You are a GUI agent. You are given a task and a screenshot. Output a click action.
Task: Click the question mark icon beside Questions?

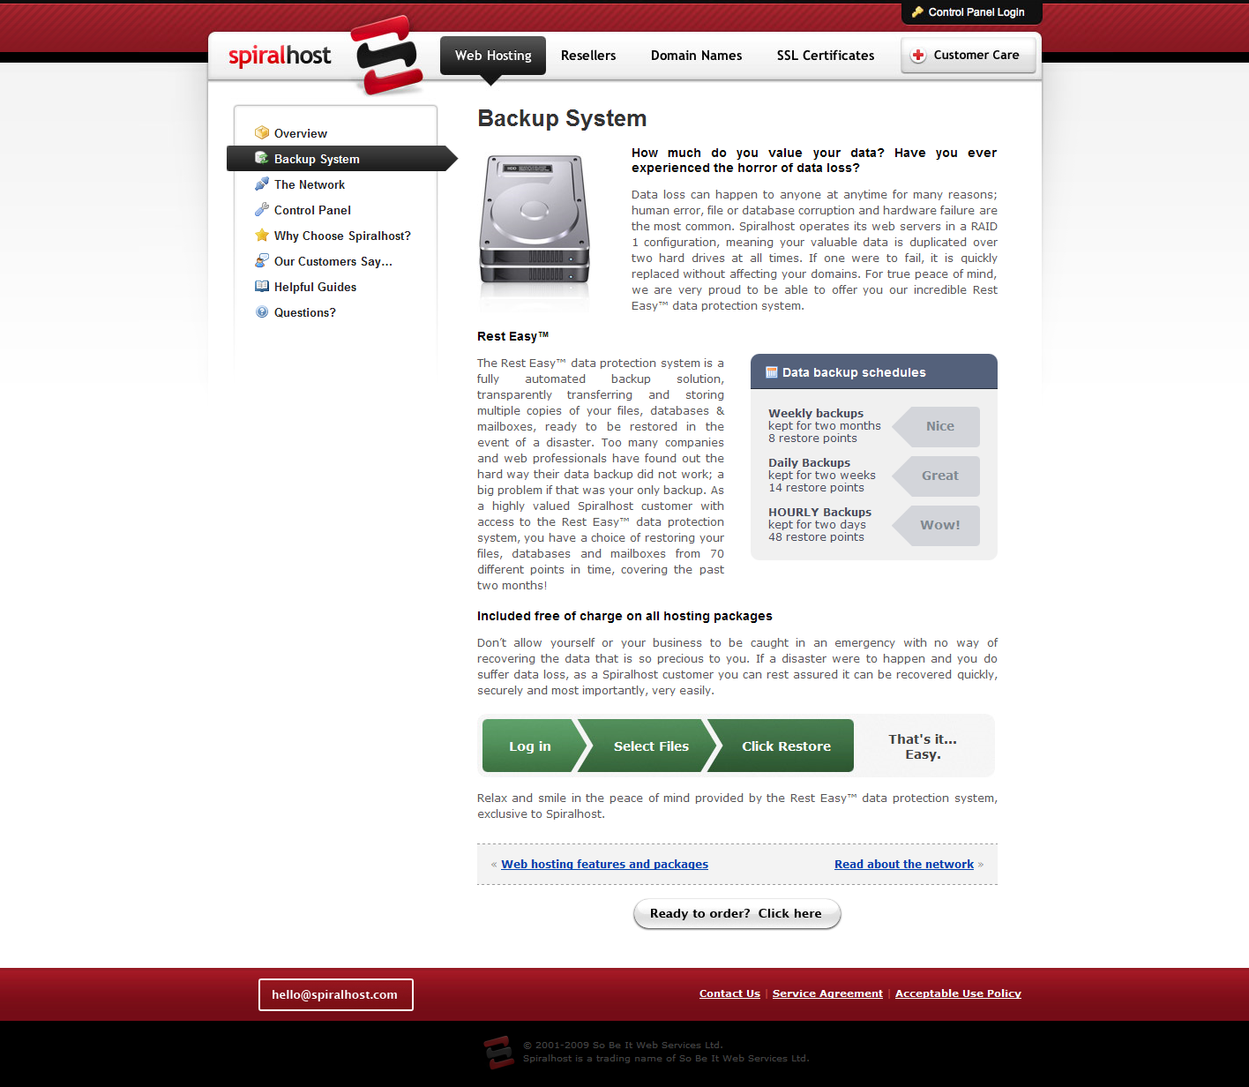[262, 312]
